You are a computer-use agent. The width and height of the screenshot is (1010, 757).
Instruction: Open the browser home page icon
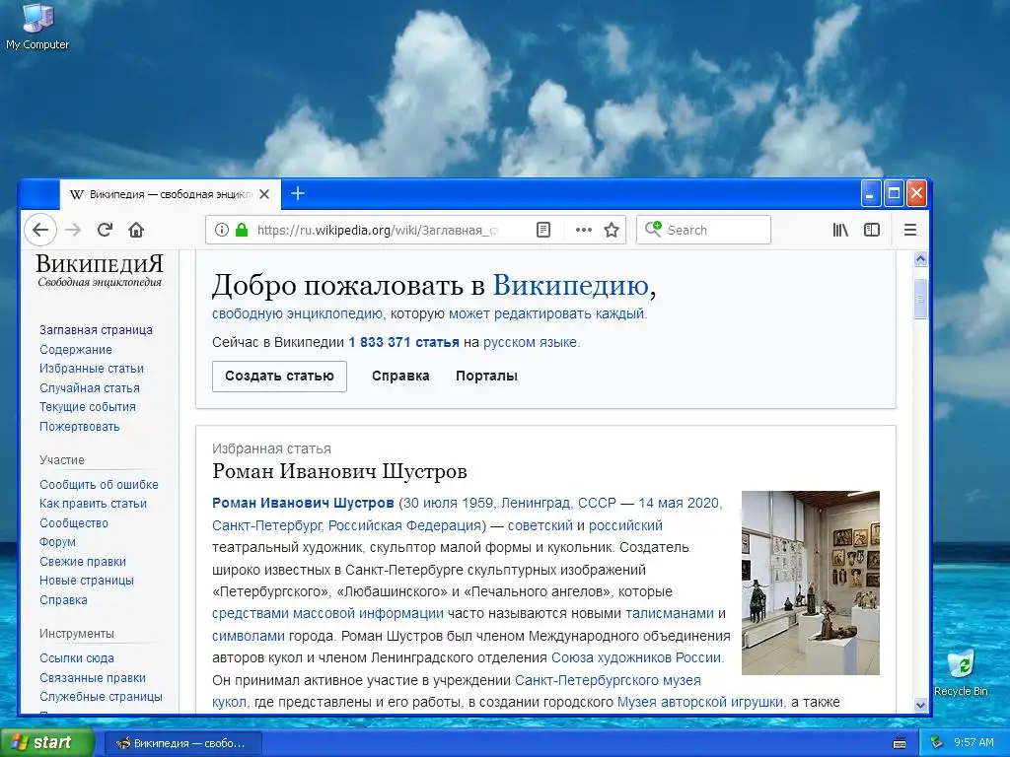click(136, 230)
